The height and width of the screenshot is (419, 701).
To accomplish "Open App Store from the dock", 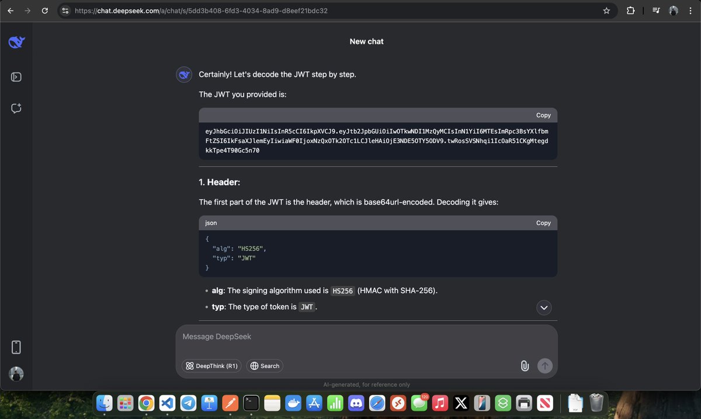I will coord(314,403).
